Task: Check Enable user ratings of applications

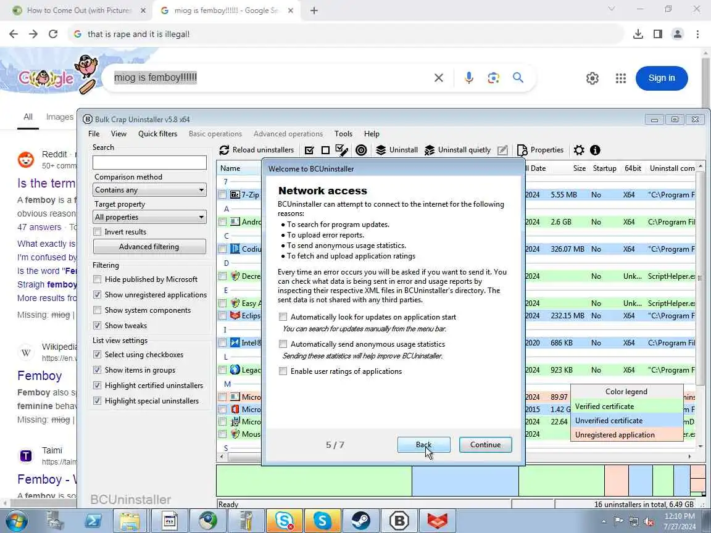Action: coord(283,371)
